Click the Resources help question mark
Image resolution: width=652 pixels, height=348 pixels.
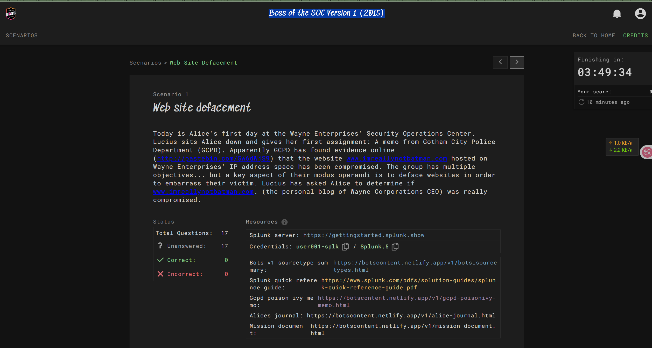coord(284,222)
